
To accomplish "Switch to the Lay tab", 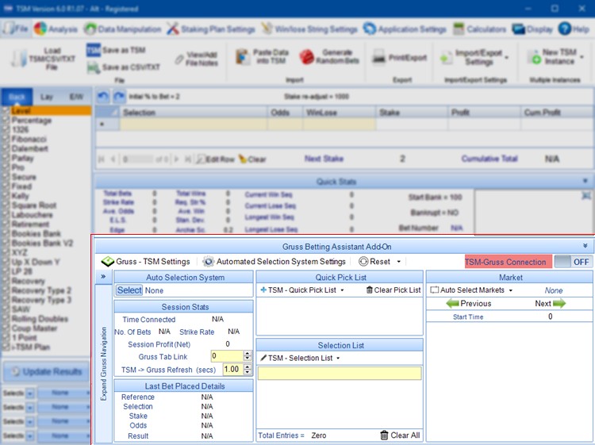I will coord(47,96).
